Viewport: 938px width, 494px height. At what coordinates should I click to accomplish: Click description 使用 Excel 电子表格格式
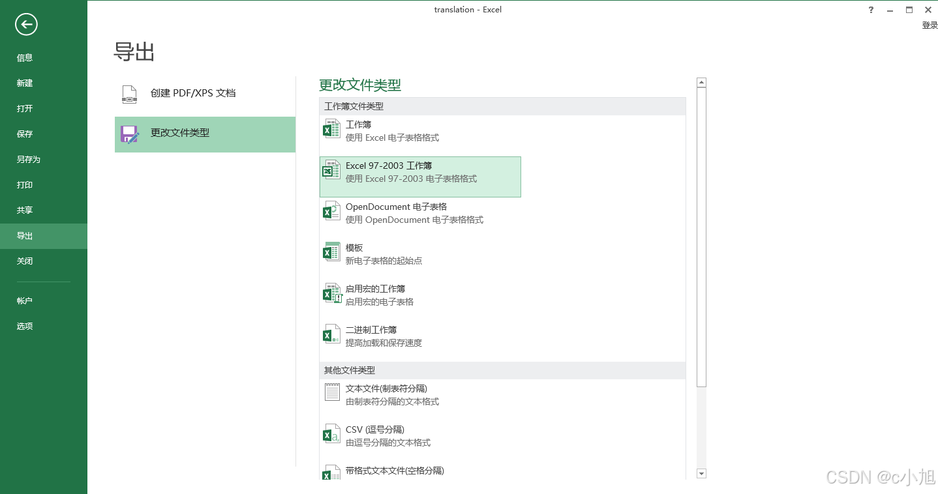(392, 138)
